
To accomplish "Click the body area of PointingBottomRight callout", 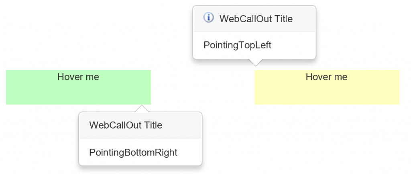I will [140, 151].
